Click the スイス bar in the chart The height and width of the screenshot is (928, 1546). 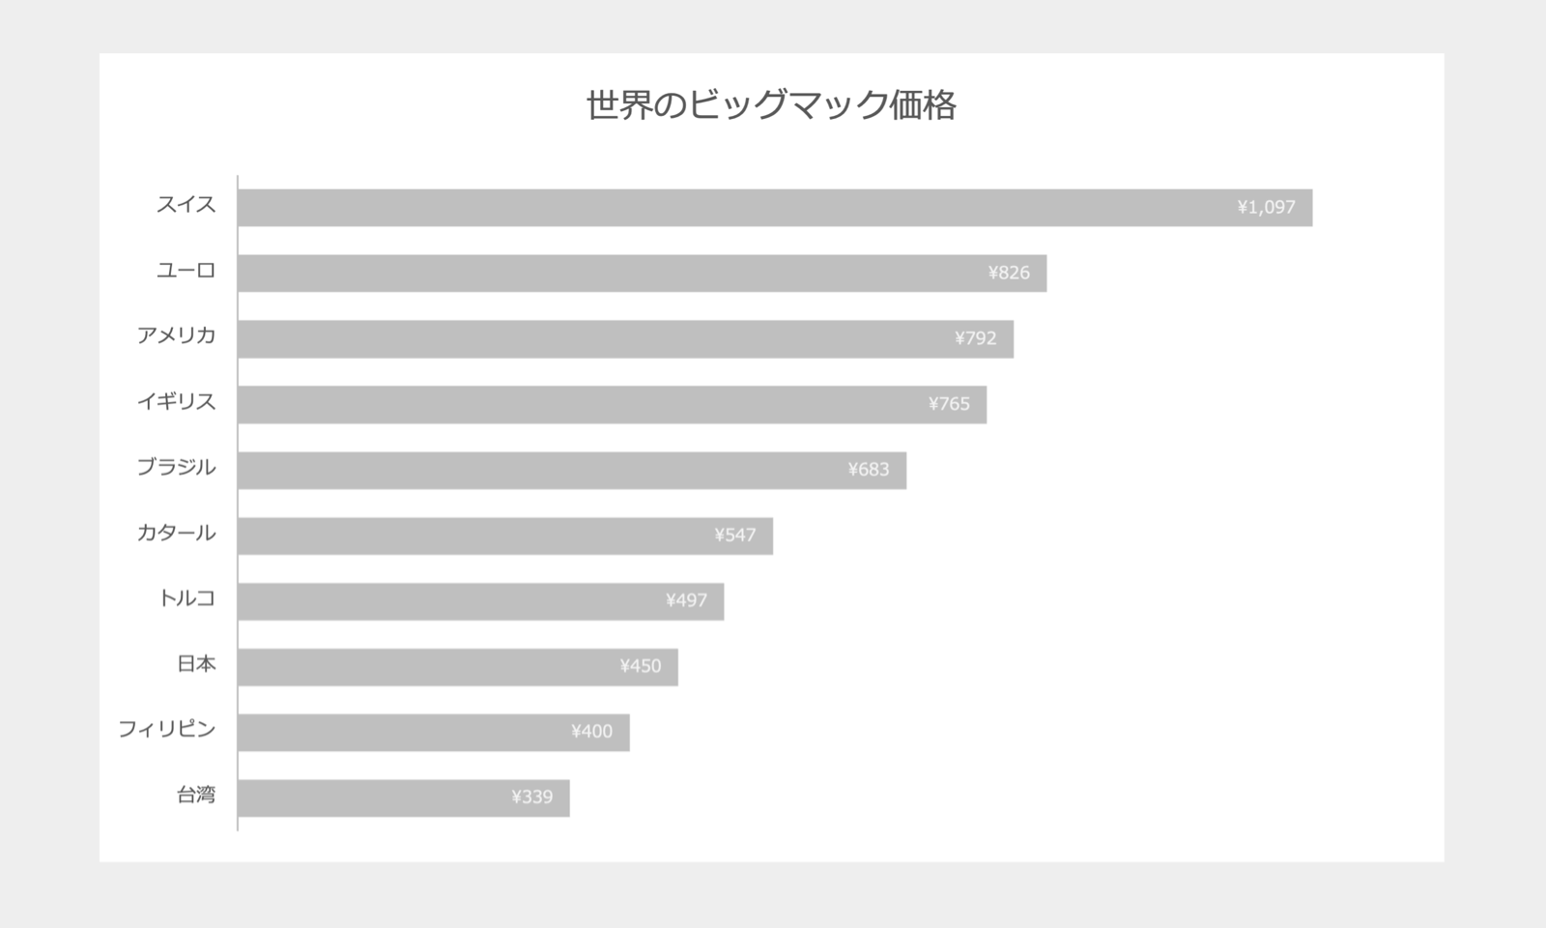coord(775,208)
